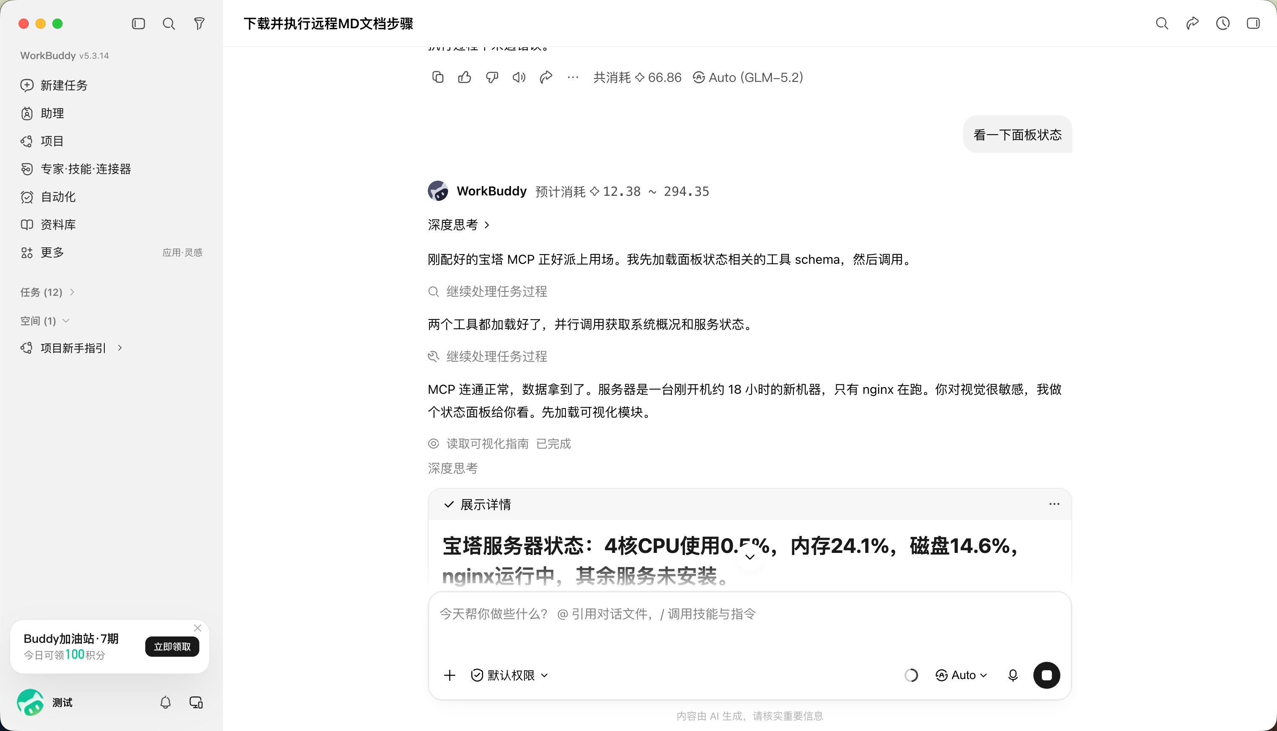Open second 继续处理任务过程 step
This screenshot has width=1277, height=731.
(x=487, y=357)
